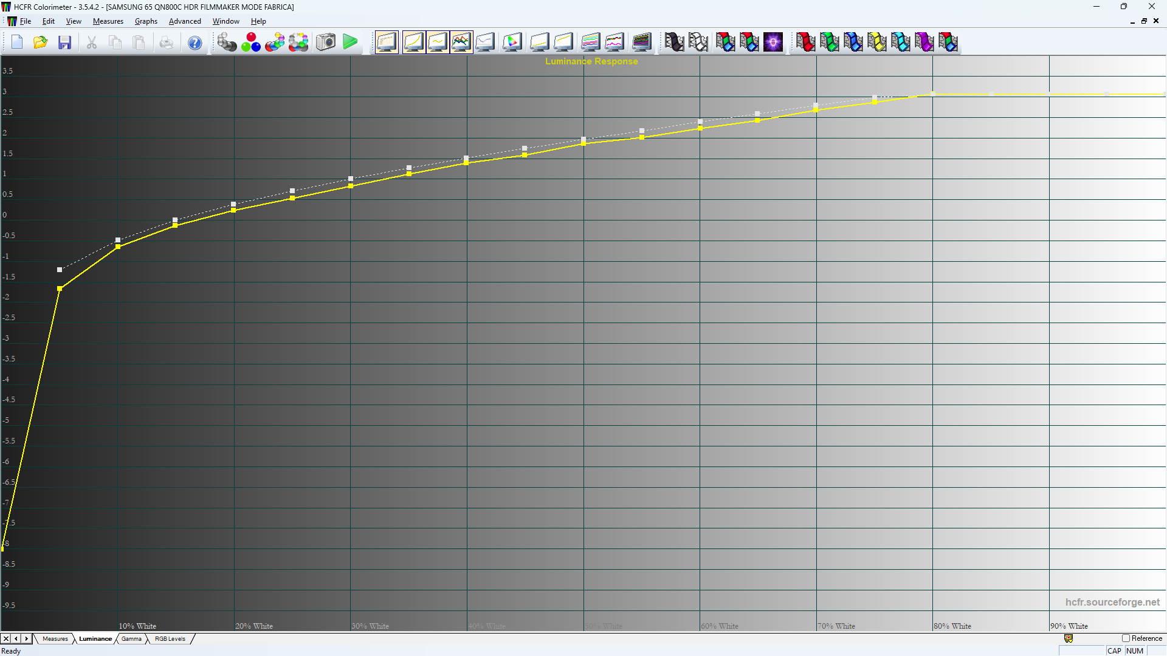Run grayscale measures via the gray balls icon
The image size is (1167, 656).
tap(227, 42)
